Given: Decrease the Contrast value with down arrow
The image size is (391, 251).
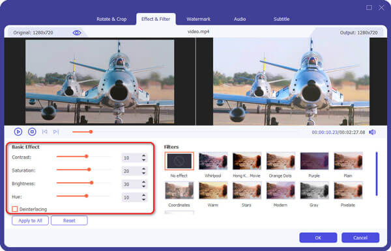Looking at the screenshot, I should pos(143,160).
